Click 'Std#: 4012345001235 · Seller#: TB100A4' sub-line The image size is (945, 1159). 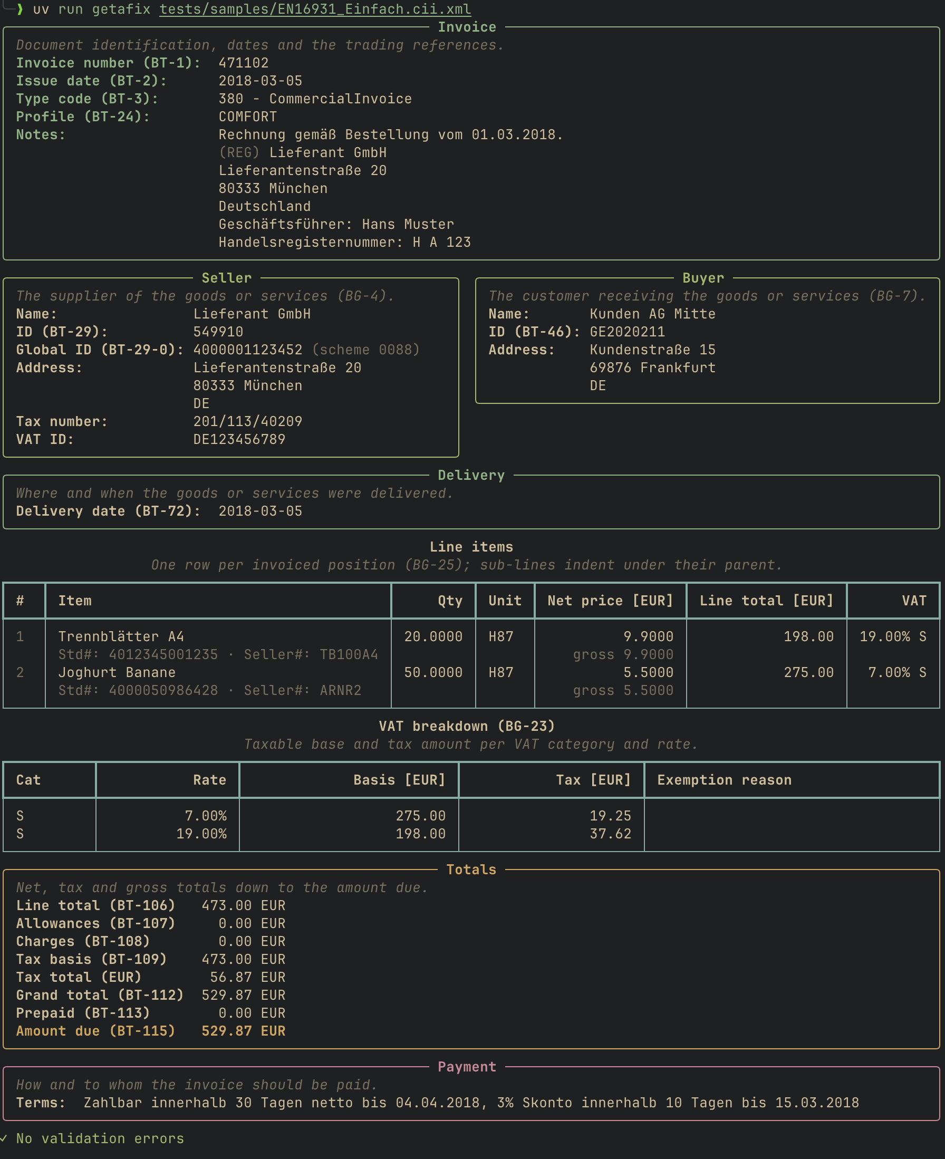pyautogui.click(x=218, y=654)
